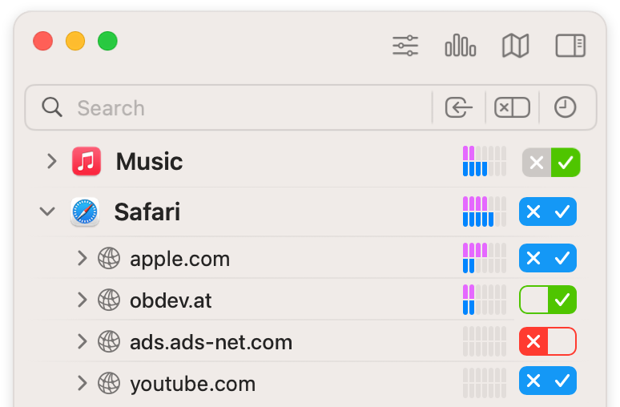Toggle the red deny switch for ads.ads-net.com
The height and width of the screenshot is (407, 620).
548,341
